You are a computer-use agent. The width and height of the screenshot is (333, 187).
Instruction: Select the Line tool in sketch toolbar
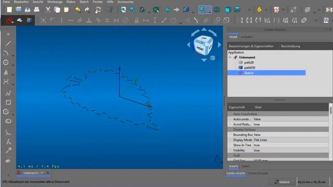8,44
